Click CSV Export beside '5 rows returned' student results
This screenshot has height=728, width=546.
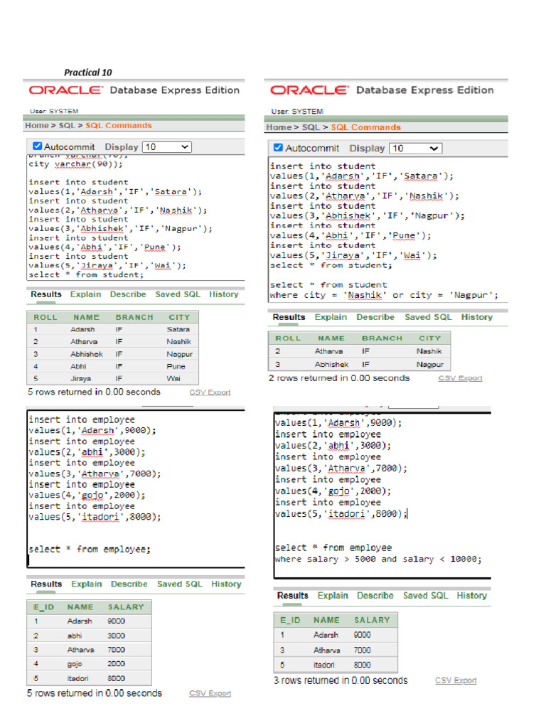coord(210,392)
